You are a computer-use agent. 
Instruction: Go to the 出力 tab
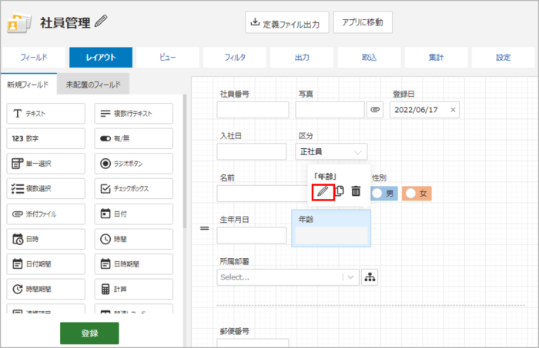[x=302, y=58]
